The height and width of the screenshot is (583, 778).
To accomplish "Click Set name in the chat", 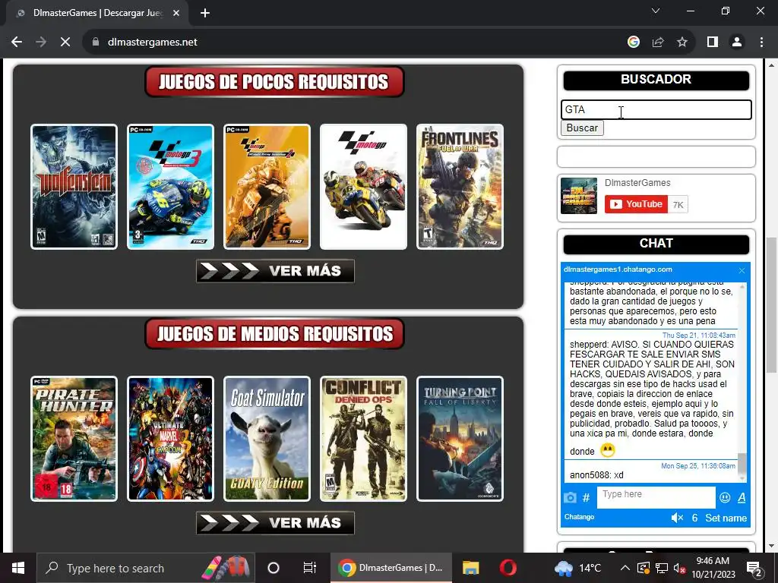I will [726, 518].
